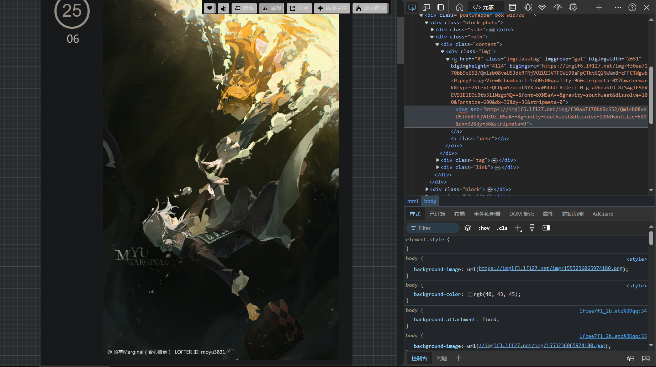Open stylesheet link 1fcee7f1_2b…eto%3Dqq:34
The image size is (656, 367).
[613, 311]
